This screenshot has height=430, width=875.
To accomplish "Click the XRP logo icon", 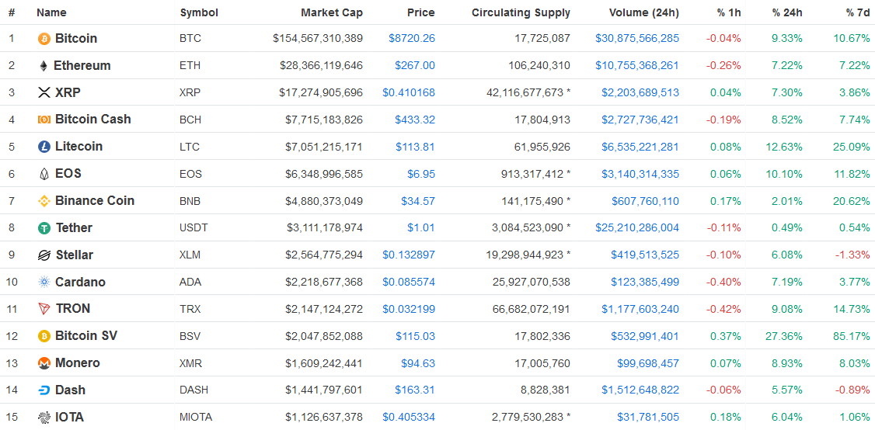I will pos(44,93).
